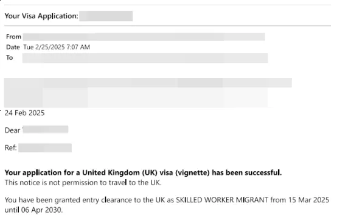The image size is (337, 220).
Task: Click the words 'United Kingdom (UK) visa (vignette)'
Action: point(146,172)
